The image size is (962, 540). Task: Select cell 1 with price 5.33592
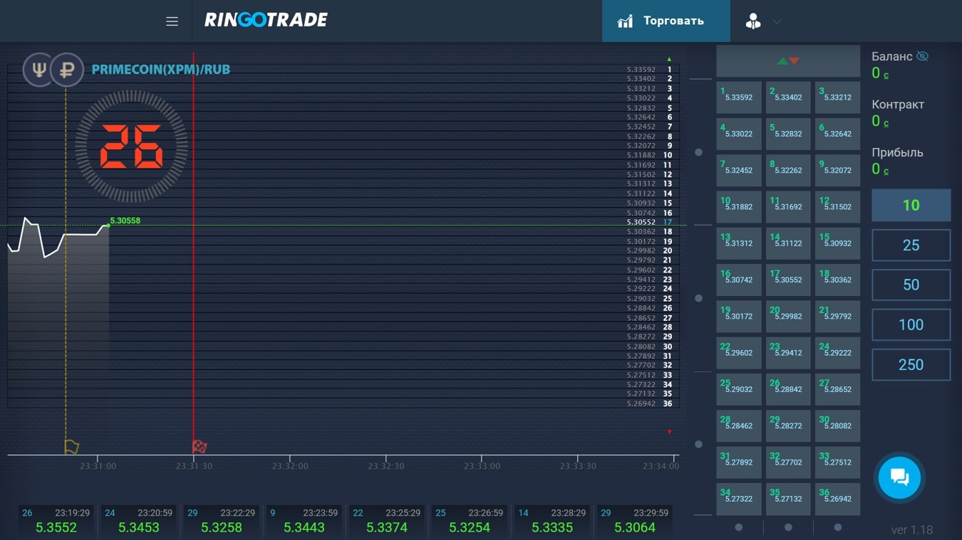click(x=739, y=97)
